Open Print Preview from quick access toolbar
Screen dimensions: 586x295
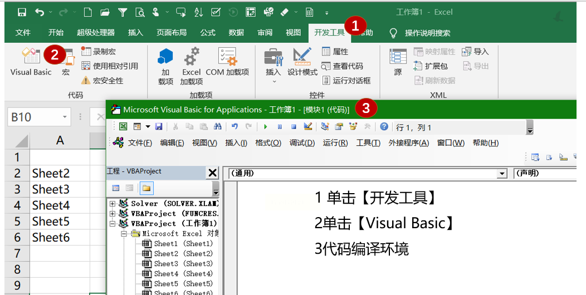[x=140, y=12]
